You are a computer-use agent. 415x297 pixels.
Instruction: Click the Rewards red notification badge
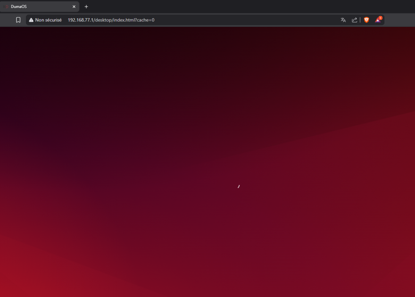tap(380, 18)
